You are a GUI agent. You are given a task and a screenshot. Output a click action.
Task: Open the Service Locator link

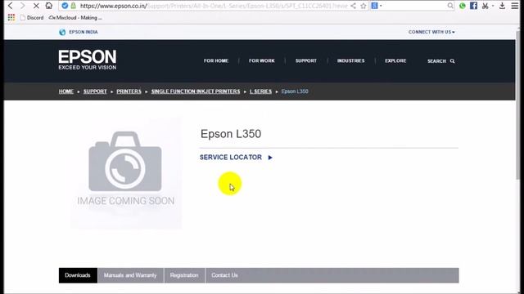231,158
